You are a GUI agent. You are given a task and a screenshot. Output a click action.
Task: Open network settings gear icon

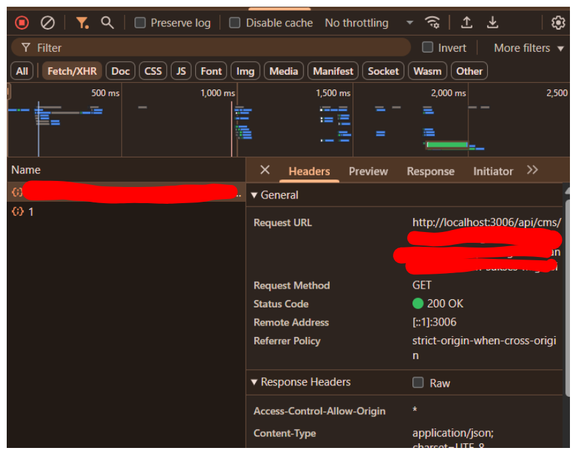click(x=558, y=23)
